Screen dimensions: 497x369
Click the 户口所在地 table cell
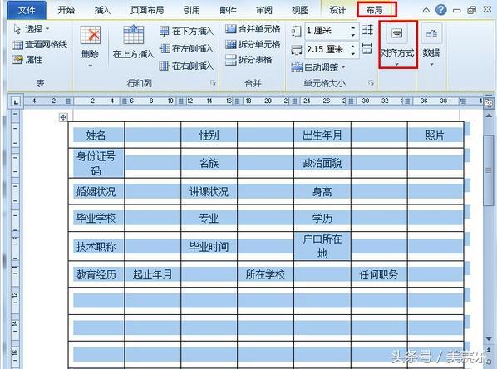pos(322,246)
